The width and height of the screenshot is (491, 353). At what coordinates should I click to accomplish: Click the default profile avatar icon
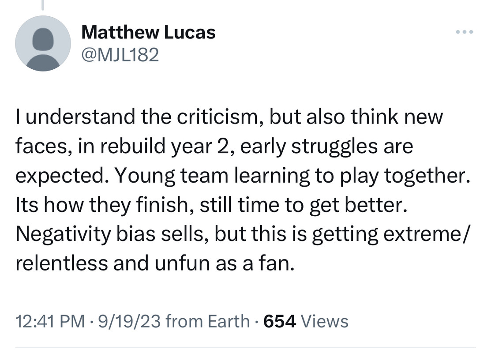(x=43, y=43)
